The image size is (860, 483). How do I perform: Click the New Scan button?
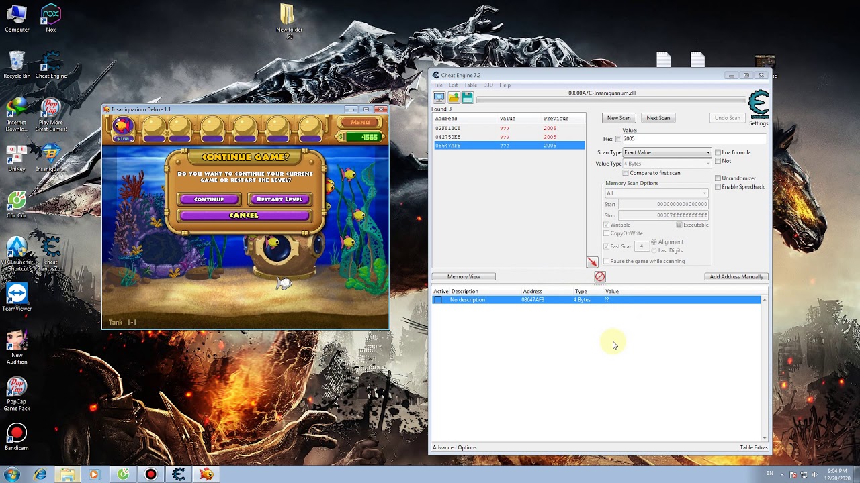point(619,118)
